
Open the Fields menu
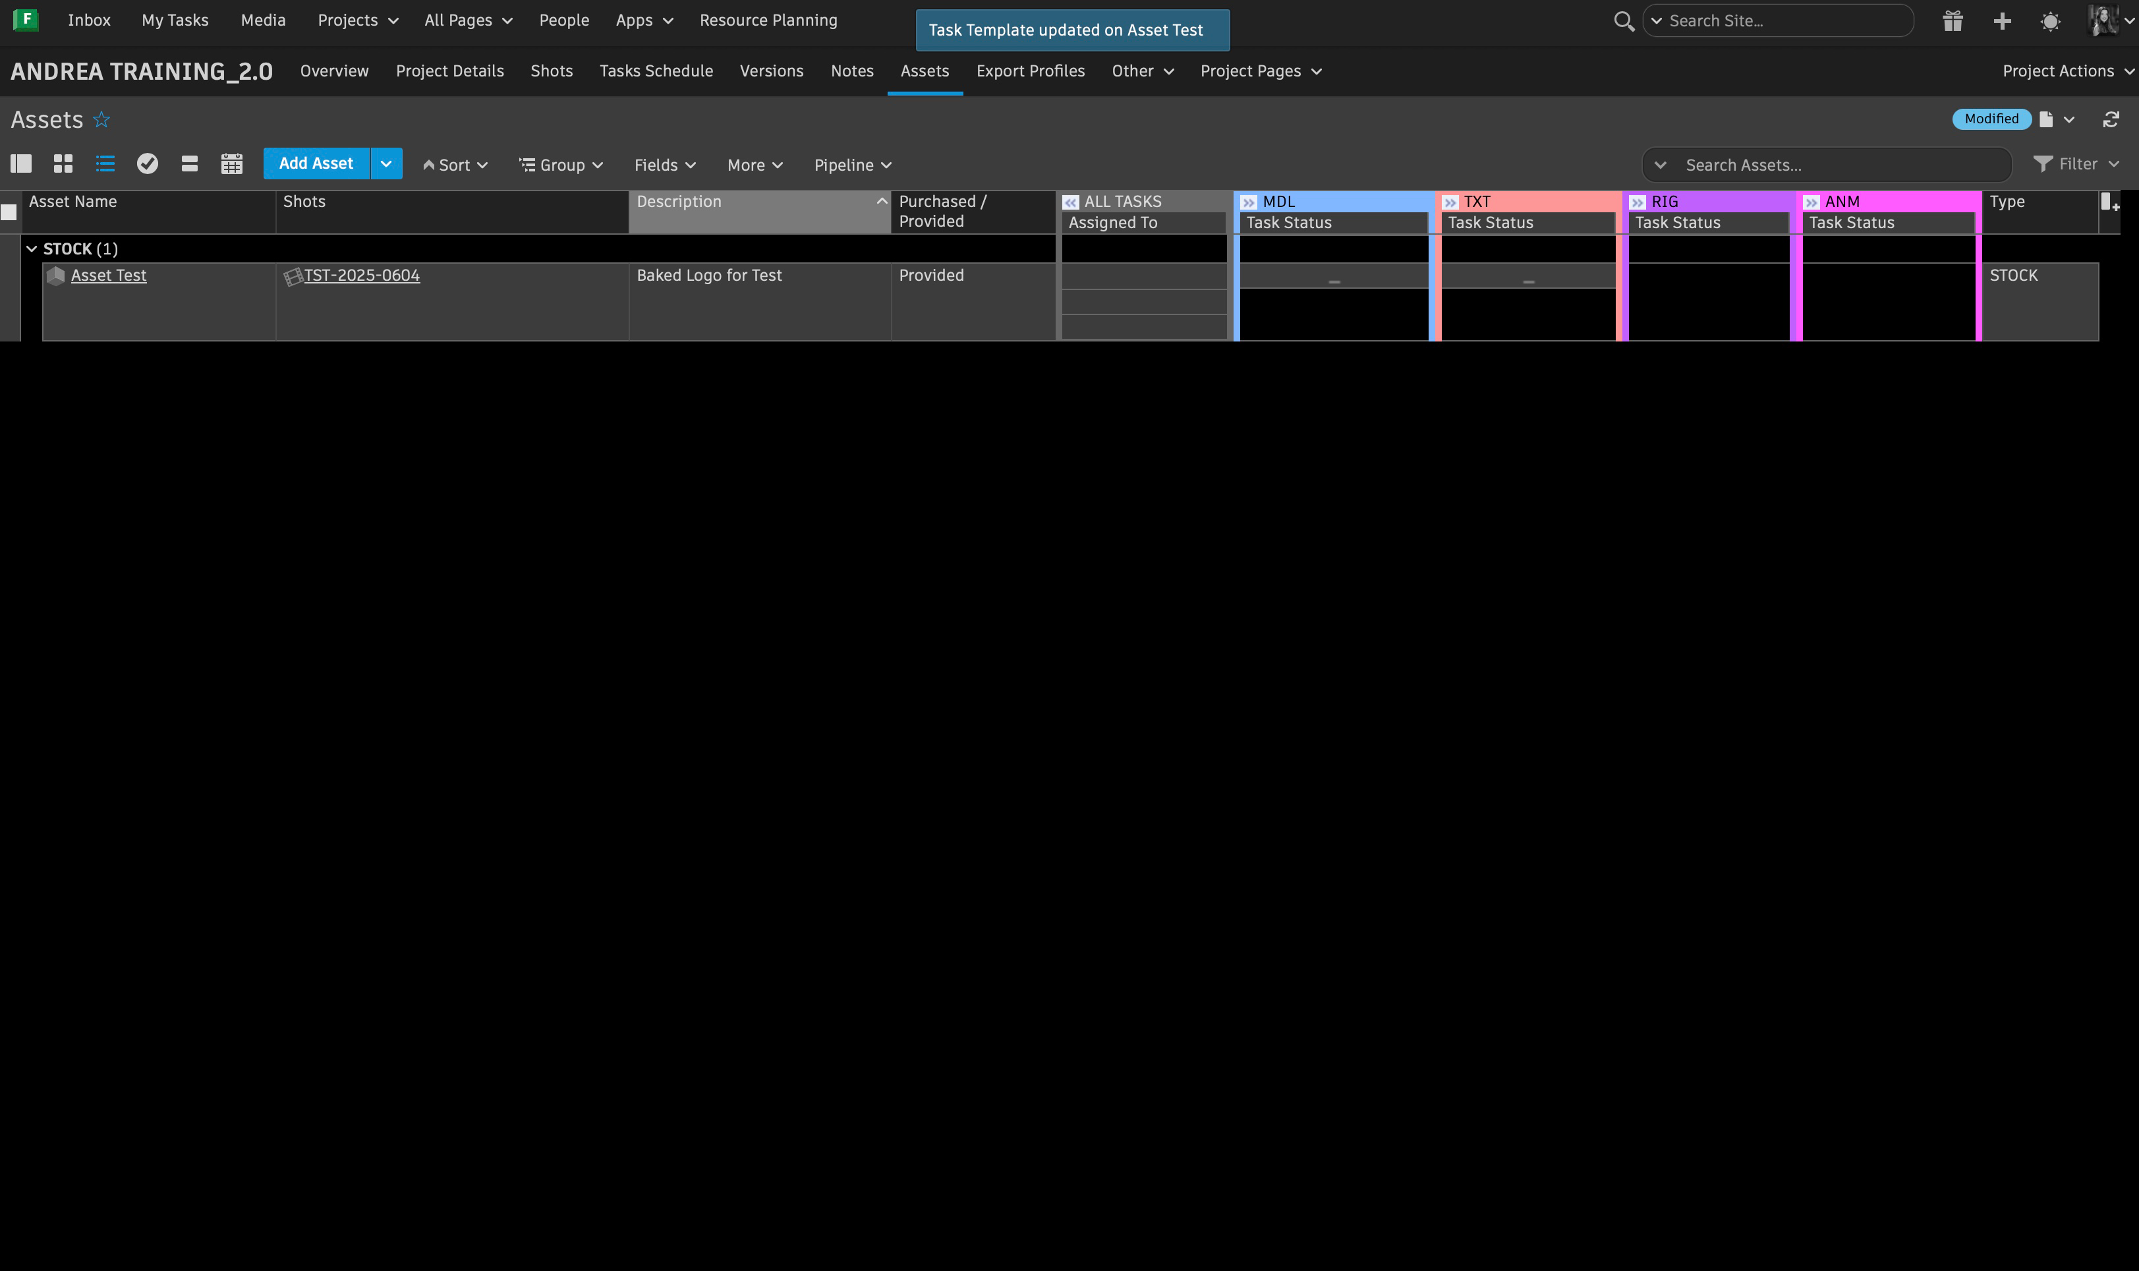(x=664, y=164)
